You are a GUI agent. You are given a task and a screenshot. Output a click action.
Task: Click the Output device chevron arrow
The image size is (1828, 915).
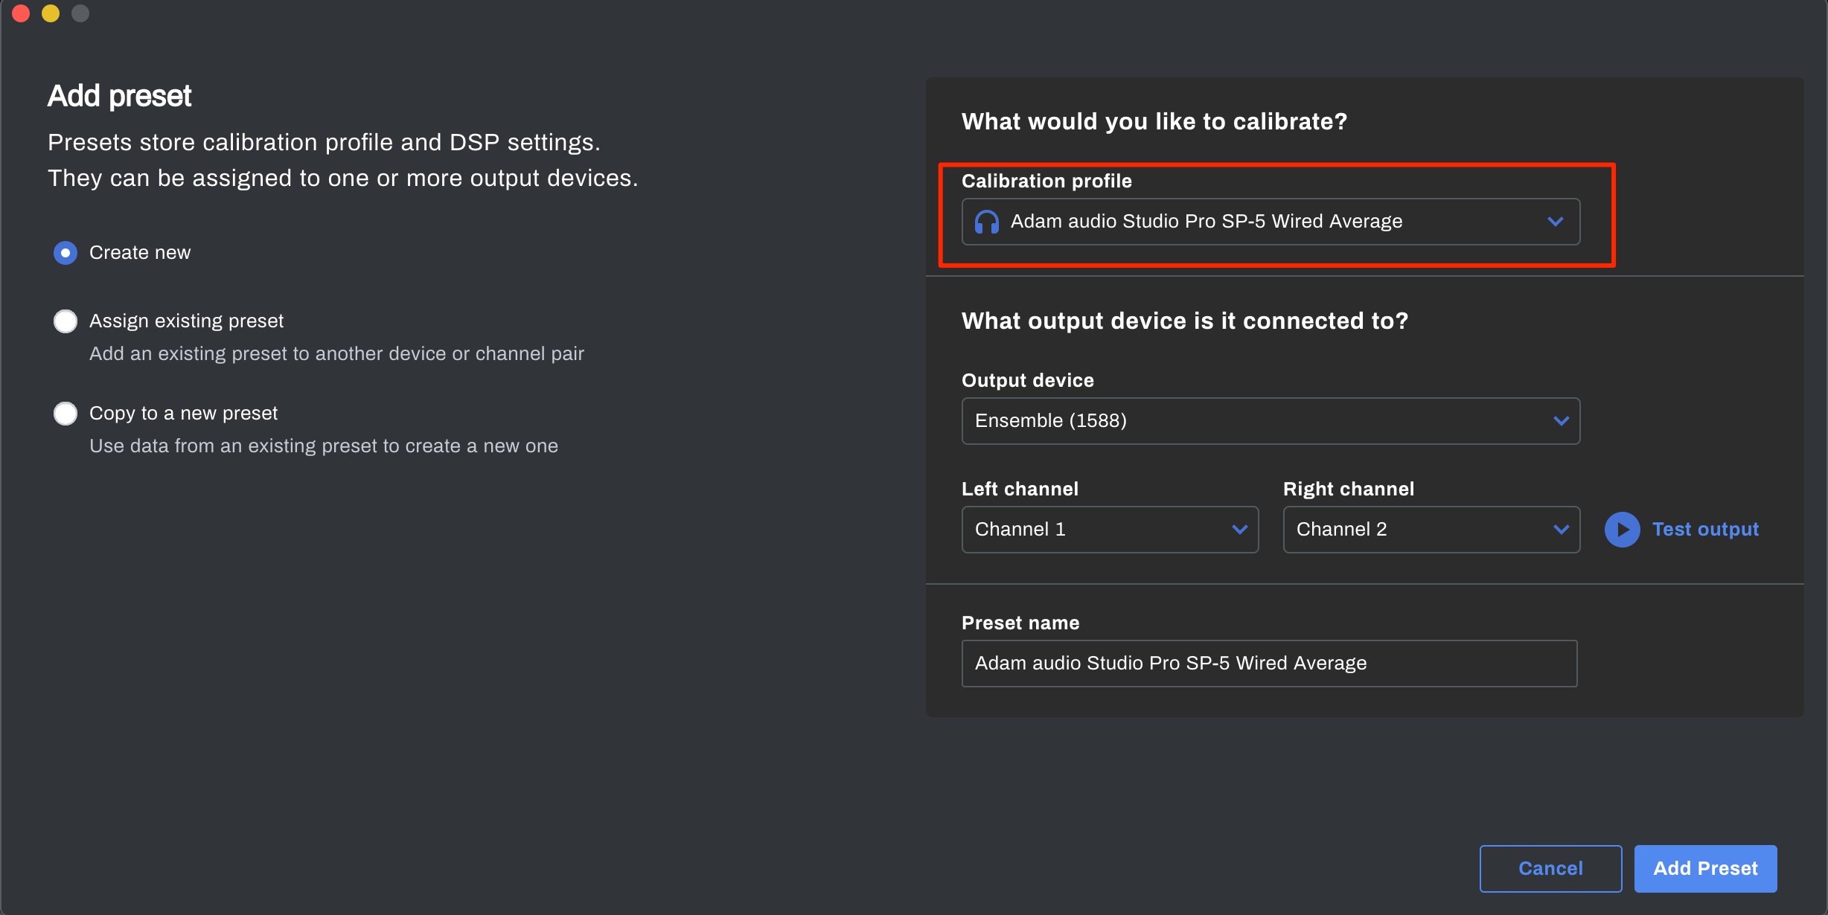tap(1562, 421)
